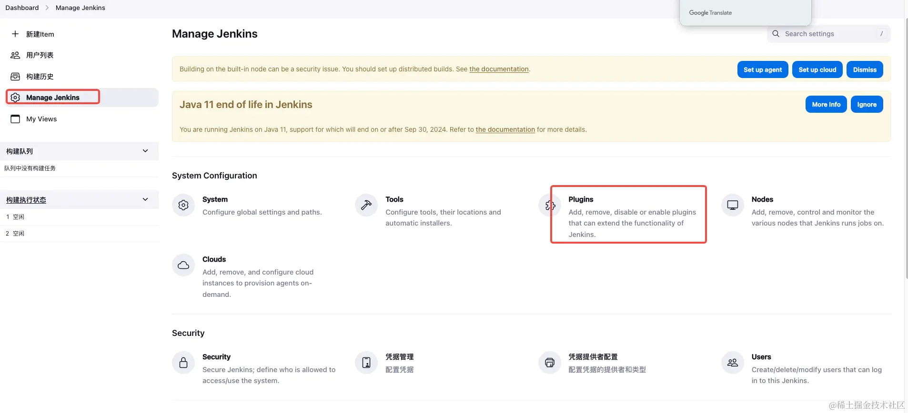
Task: Click the Plugins puzzle piece icon
Action: click(x=550, y=205)
